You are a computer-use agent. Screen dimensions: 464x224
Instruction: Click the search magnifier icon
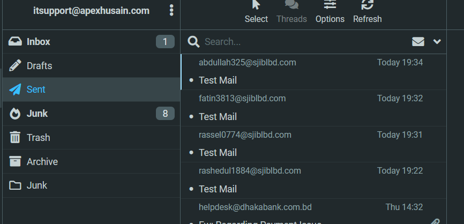click(193, 42)
